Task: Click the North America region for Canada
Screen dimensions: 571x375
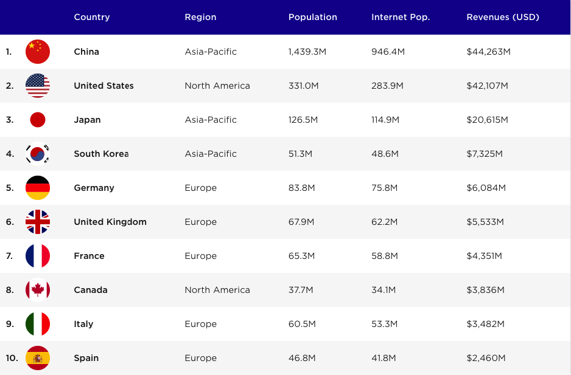Action: (x=217, y=290)
